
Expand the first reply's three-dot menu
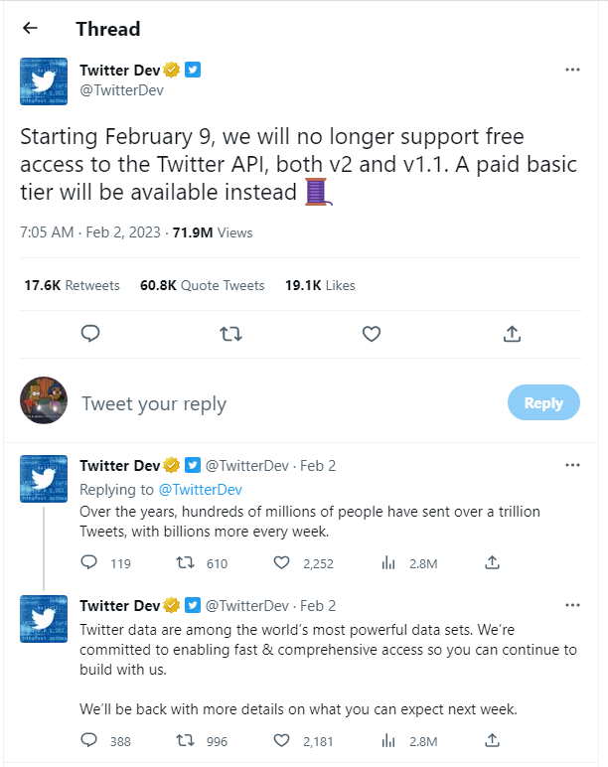pyautogui.click(x=572, y=465)
